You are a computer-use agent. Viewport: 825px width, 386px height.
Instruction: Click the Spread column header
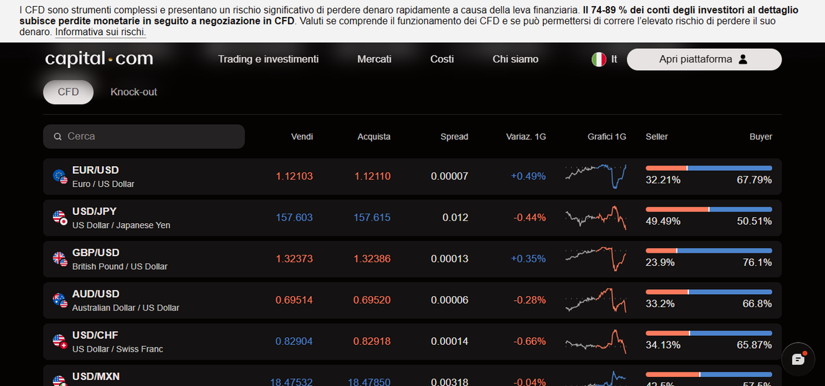pyautogui.click(x=454, y=137)
